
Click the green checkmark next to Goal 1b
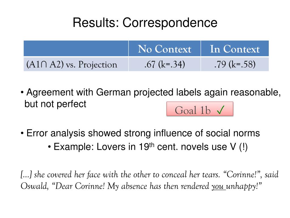(x=221, y=110)
